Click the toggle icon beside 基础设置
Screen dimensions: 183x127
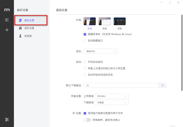point(20,20)
